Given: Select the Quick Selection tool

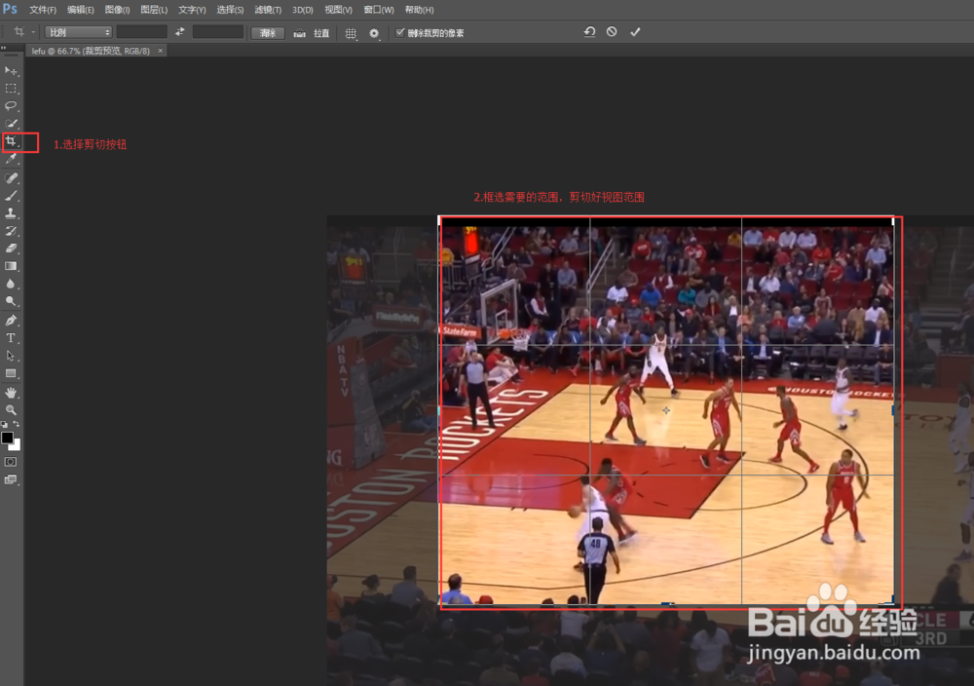Looking at the screenshot, I should (11, 124).
